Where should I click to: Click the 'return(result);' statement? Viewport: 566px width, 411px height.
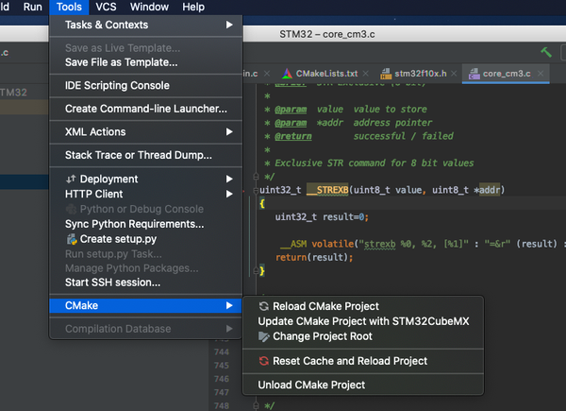coord(314,257)
